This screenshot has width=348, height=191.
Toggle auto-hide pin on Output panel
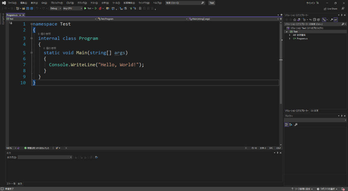click(x=277, y=153)
